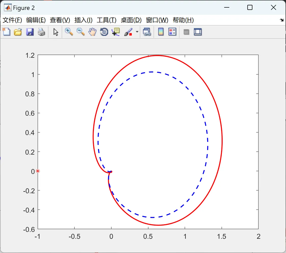Activate the Rotate 3D tool

104,32
